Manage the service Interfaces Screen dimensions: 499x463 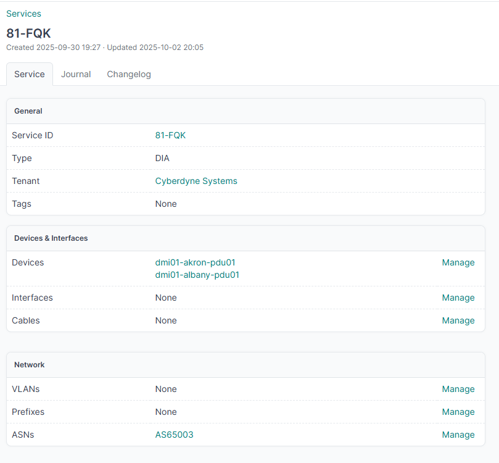pos(458,298)
